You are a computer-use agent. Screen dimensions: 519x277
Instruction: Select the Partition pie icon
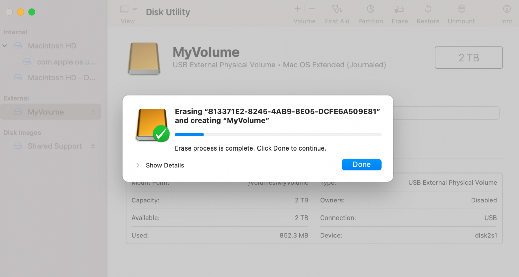coord(370,9)
